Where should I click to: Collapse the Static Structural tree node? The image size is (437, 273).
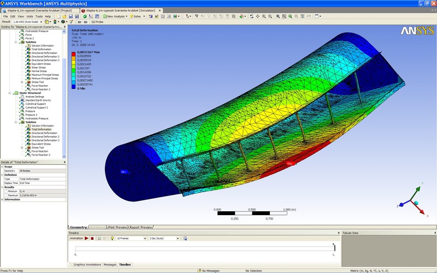pos(9,93)
